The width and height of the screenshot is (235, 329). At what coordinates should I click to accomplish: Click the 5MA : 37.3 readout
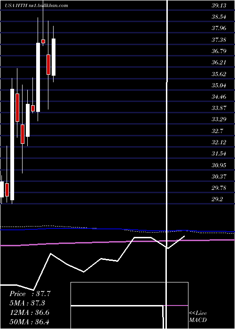pyautogui.click(x=27, y=303)
